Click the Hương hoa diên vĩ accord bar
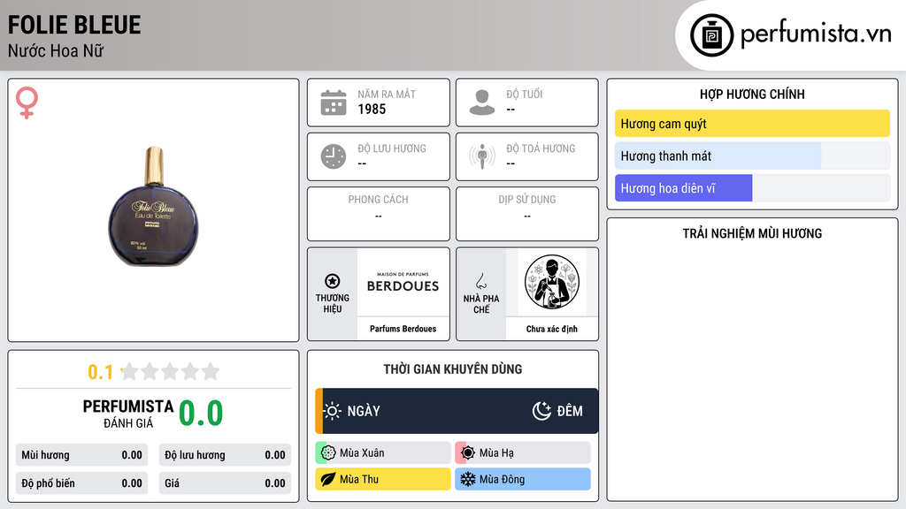The image size is (906, 509). (752, 188)
